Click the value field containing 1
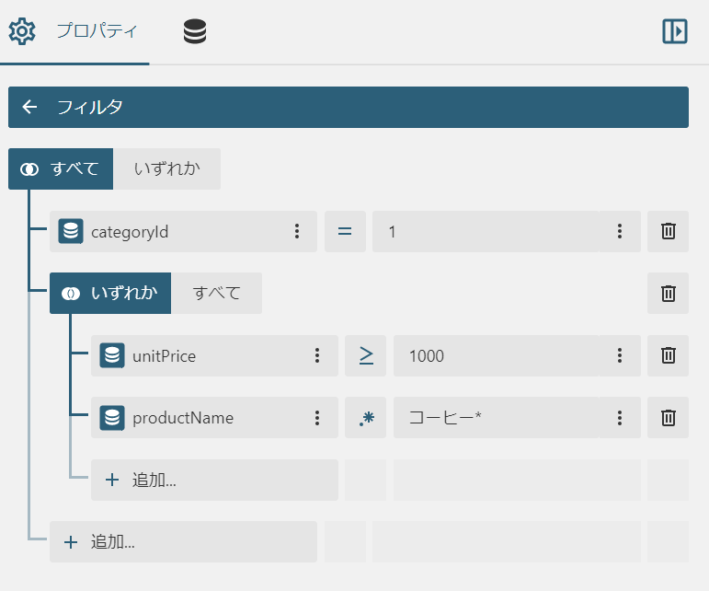 click(x=486, y=231)
